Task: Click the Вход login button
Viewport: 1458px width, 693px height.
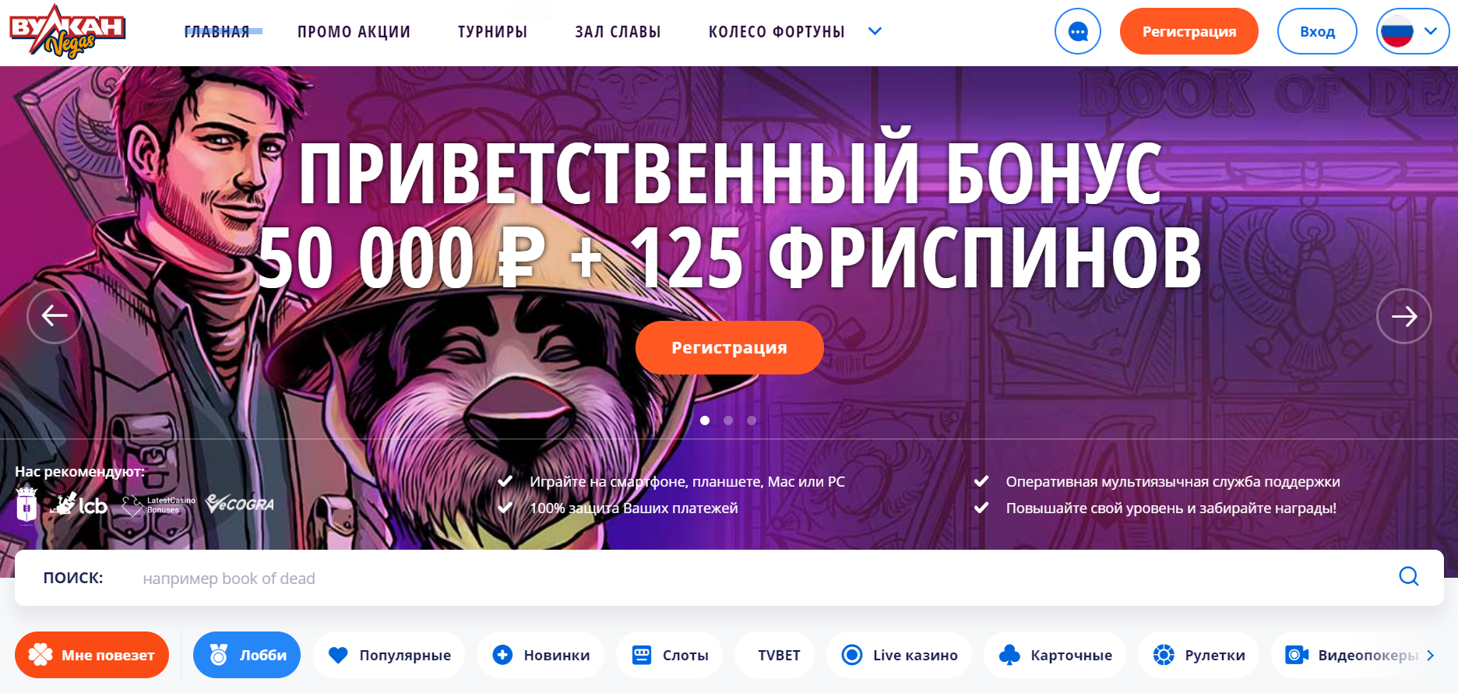Action: pos(1317,31)
